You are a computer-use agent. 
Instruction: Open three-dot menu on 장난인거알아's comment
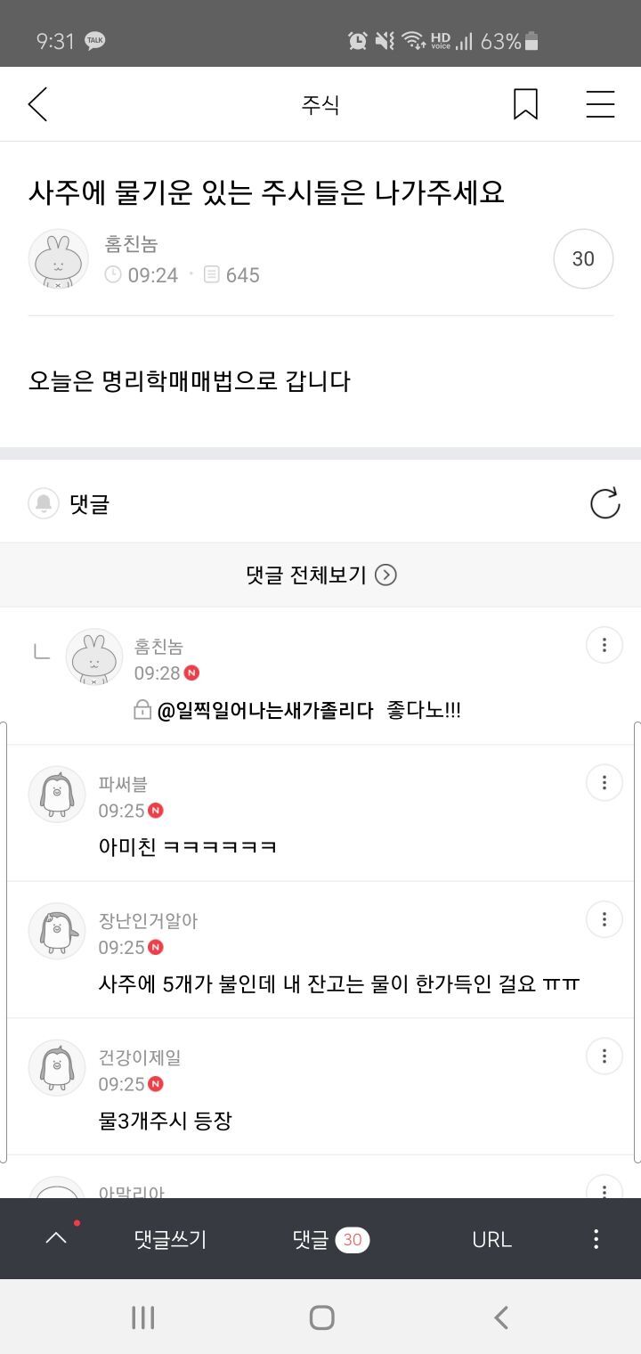(x=604, y=919)
